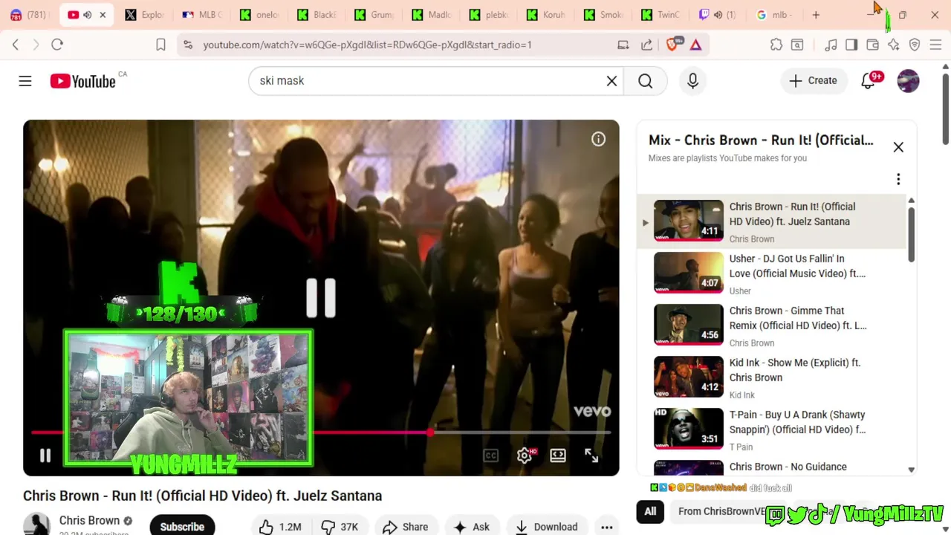Pause the video with bottom-left pause button
This screenshot has height=535, width=951.
point(45,455)
